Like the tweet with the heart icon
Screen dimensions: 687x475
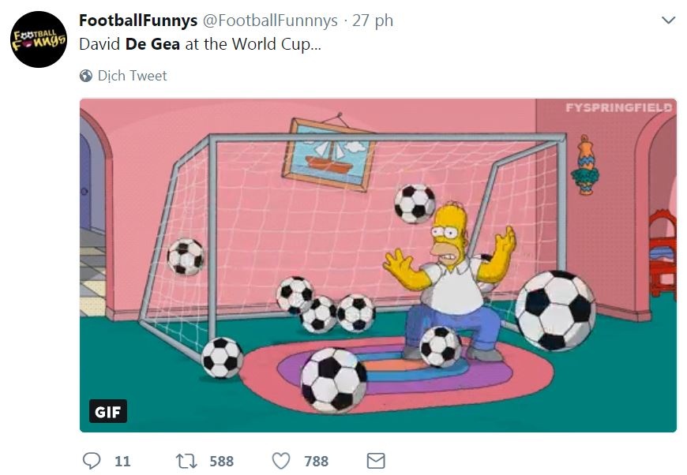[x=281, y=461]
